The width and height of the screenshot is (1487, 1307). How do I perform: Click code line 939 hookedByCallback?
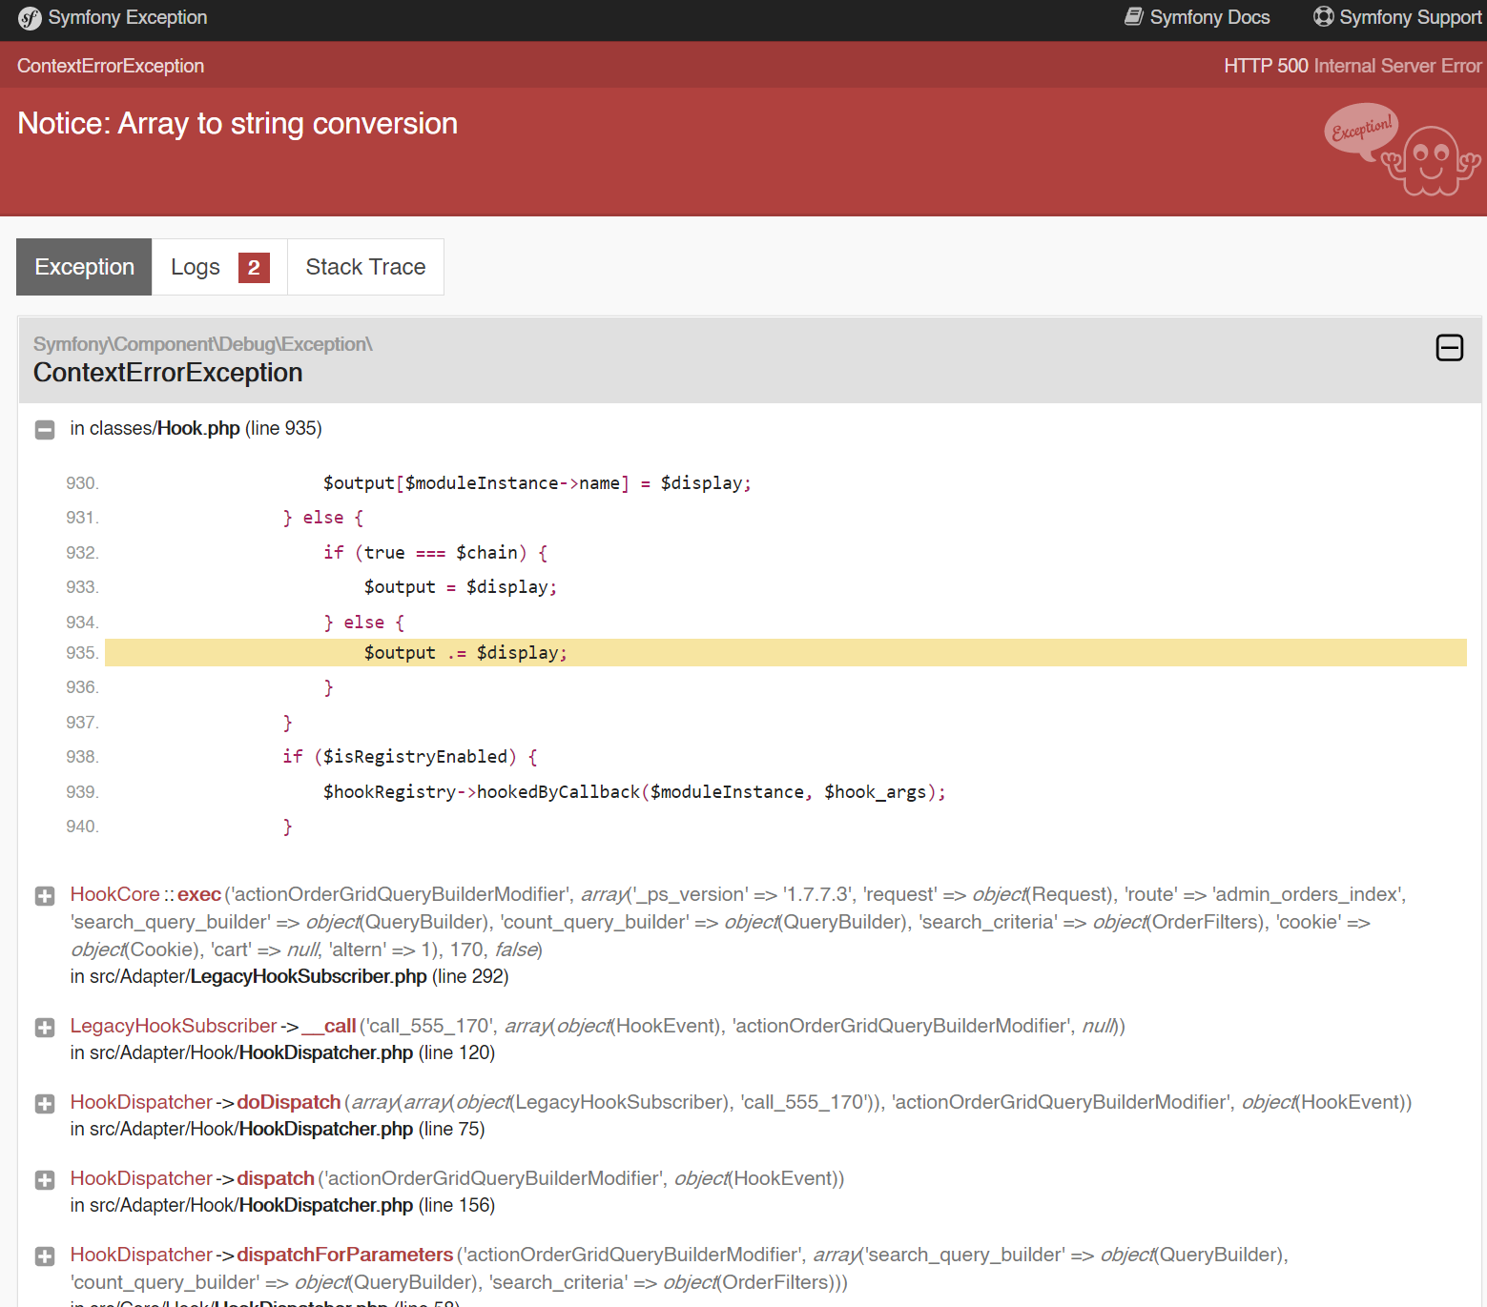click(634, 792)
